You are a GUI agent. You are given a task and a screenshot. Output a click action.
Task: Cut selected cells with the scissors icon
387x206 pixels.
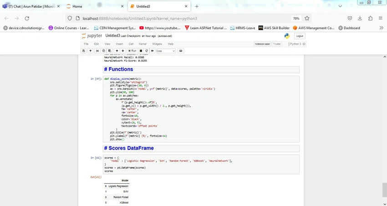click(x=97, y=51)
